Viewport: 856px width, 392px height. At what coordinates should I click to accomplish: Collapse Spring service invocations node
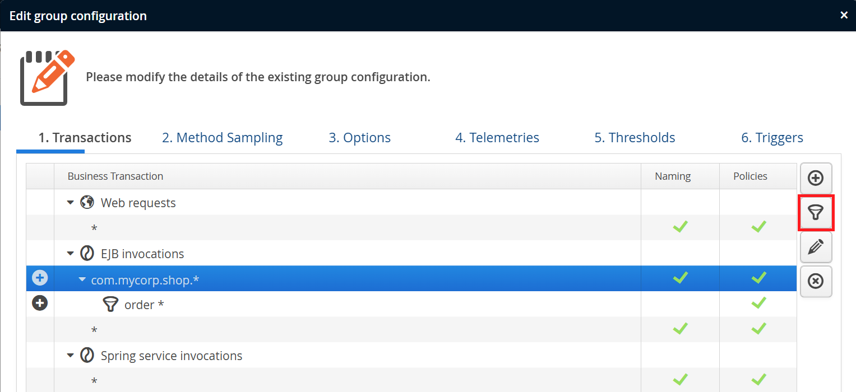coord(71,356)
